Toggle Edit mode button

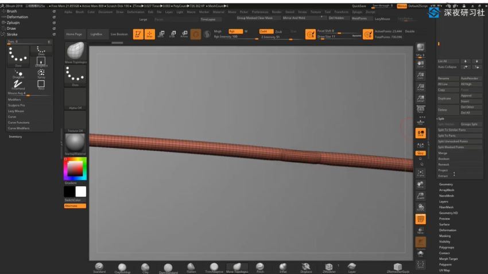(x=138, y=34)
